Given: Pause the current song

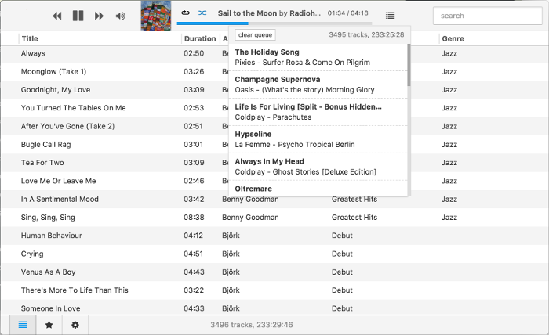Looking at the screenshot, I should 78,16.
